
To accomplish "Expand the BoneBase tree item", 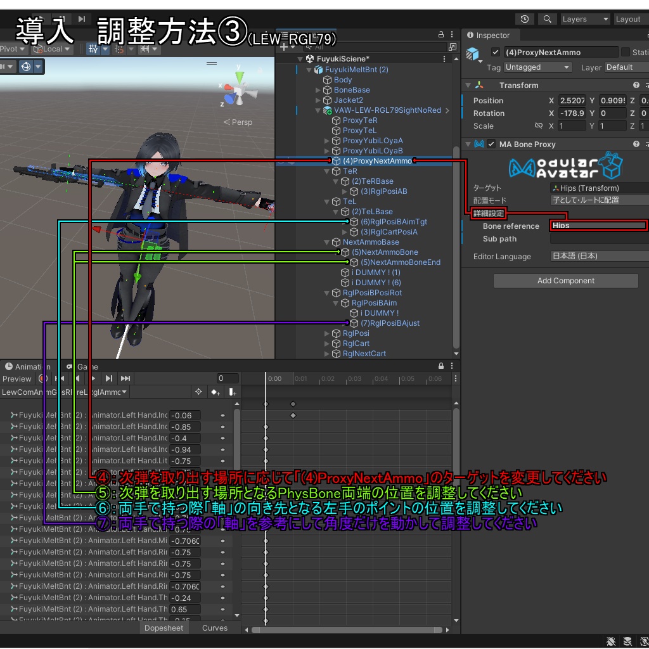I will 318,90.
